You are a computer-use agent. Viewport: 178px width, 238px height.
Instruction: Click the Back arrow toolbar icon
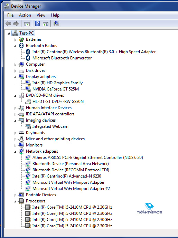[x=8, y=24]
